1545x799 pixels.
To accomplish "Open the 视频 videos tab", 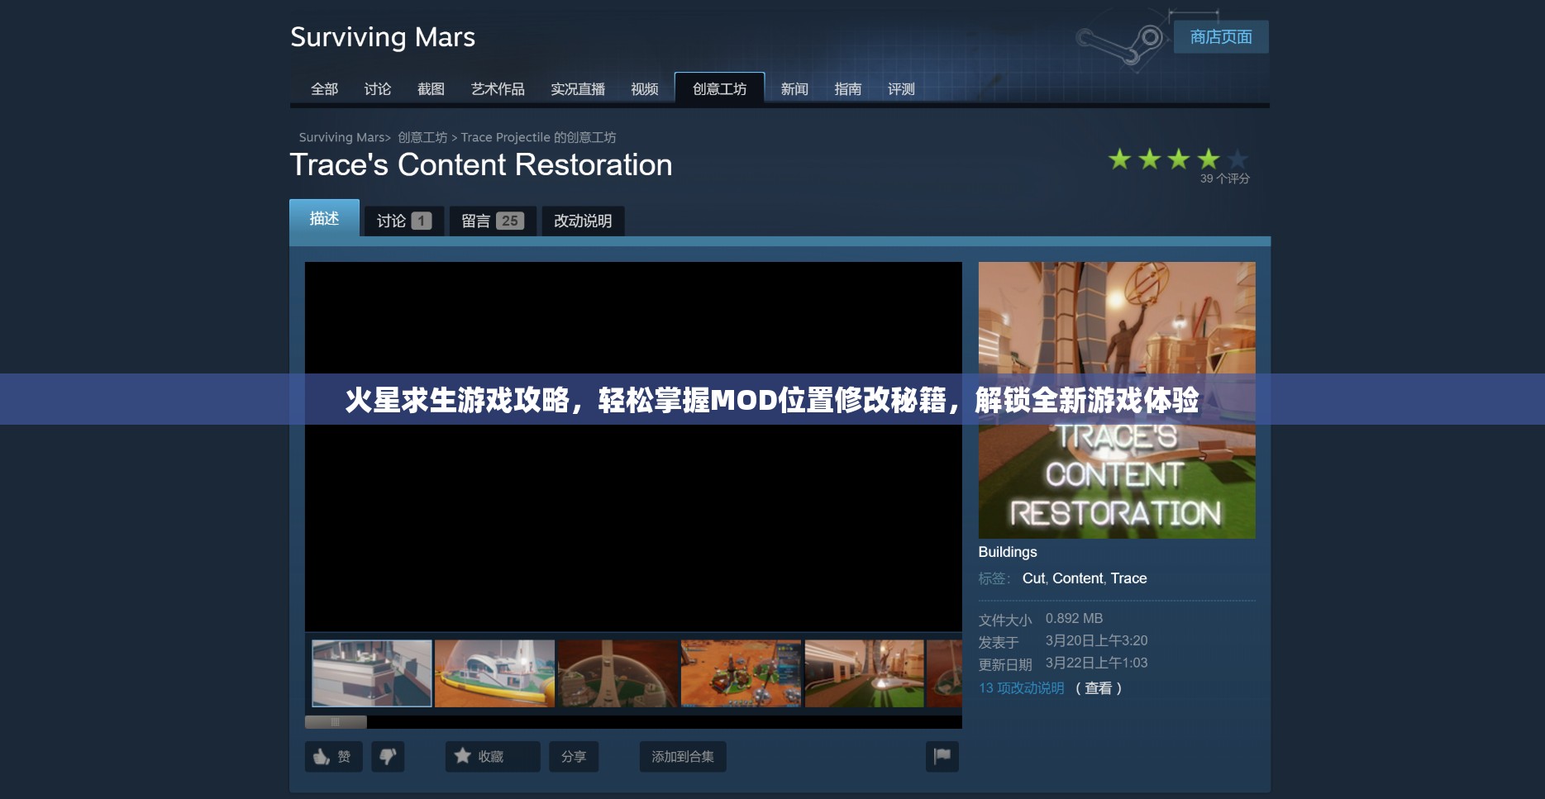I will [x=645, y=89].
